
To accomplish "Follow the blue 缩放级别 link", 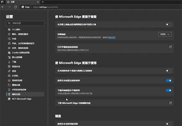I will [x=112, y=38].
